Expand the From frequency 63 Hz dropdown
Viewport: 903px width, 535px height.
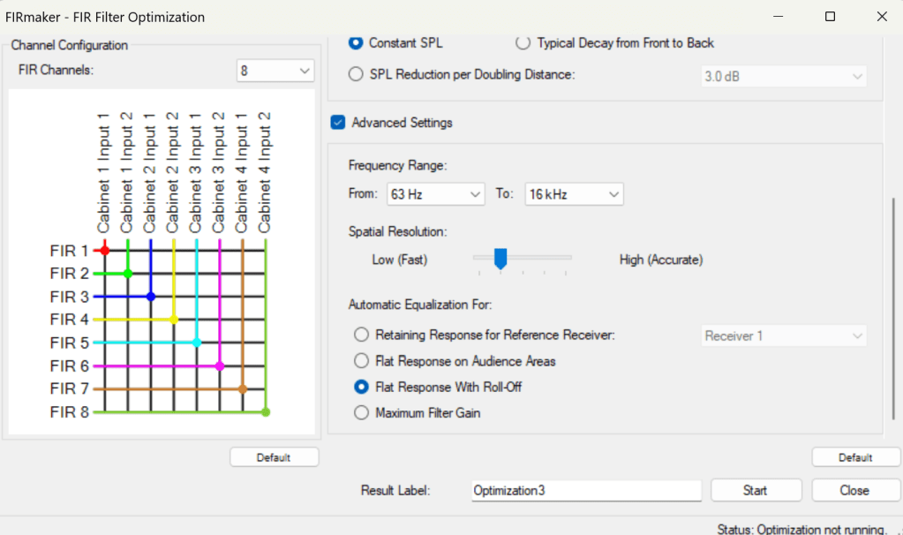pos(435,193)
